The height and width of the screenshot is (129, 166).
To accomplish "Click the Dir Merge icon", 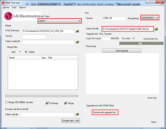I will 47,103.
